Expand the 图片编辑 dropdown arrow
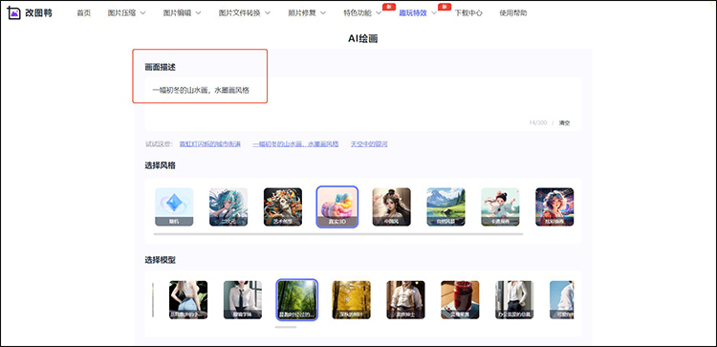The height and width of the screenshot is (347, 717). pyautogui.click(x=198, y=13)
